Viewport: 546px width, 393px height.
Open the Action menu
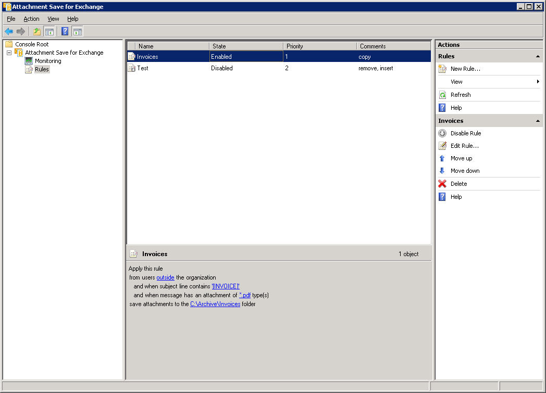pyautogui.click(x=31, y=19)
